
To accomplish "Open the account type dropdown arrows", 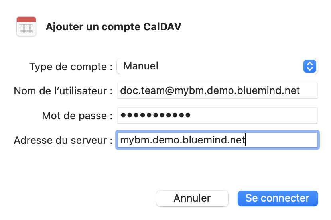I will [310, 66].
